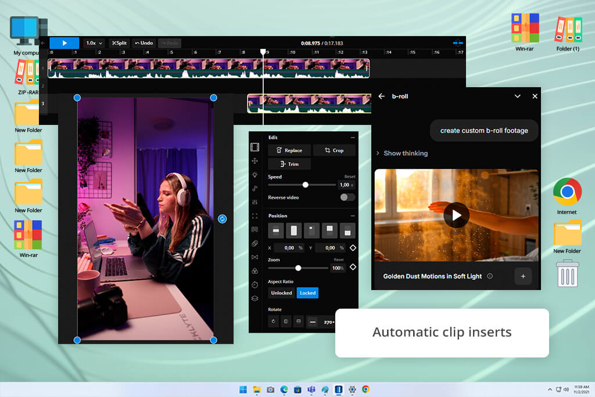Open the layers stack icon

pos(255,298)
